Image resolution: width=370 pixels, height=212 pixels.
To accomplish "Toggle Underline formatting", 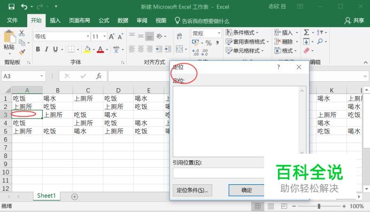I will click(55, 49).
